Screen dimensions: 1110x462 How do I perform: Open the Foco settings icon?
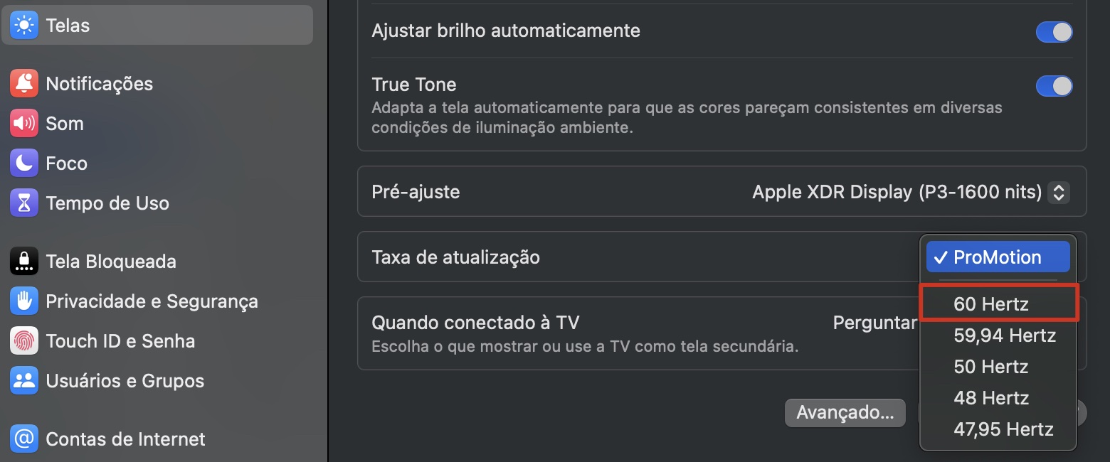coord(23,163)
